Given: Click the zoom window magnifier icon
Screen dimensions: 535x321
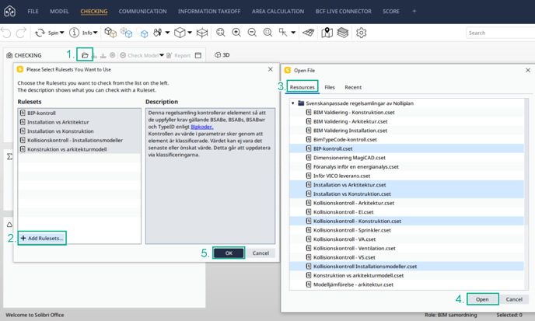Looking at the screenshot, I should (x=267, y=33).
